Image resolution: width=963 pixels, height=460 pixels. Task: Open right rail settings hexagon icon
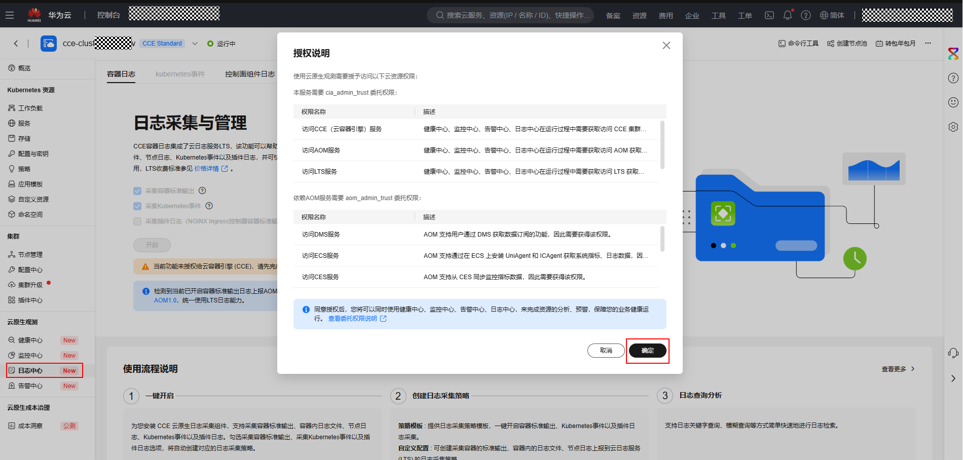coord(953,127)
